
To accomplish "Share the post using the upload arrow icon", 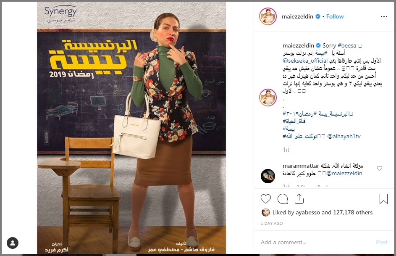I will 299,199.
